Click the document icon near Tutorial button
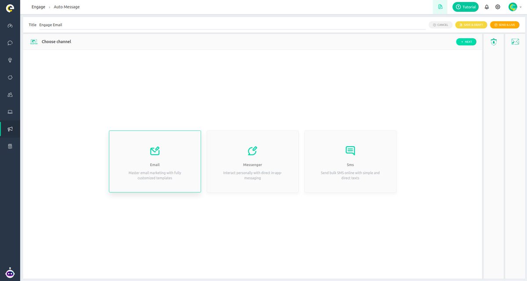Viewport: 527px width, 281px height. pyautogui.click(x=440, y=7)
